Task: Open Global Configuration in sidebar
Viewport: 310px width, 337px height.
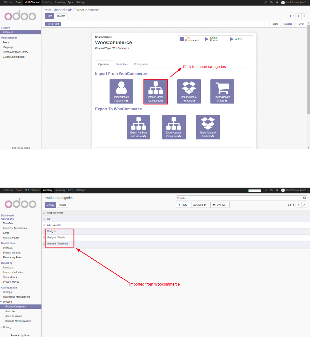Action: click(x=13, y=57)
